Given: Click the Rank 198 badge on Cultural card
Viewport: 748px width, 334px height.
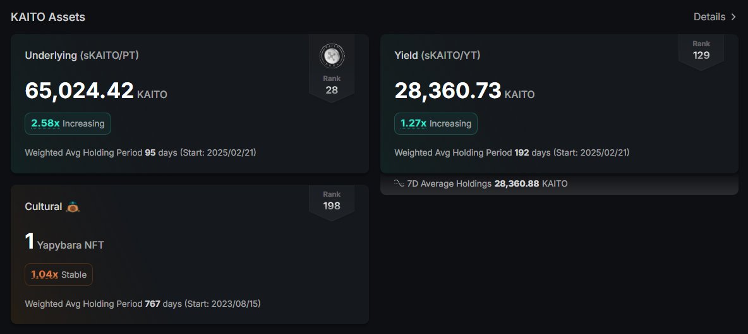Looking at the screenshot, I should tap(332, 201).
